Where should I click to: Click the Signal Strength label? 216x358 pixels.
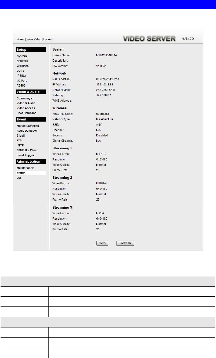click(x=62, y=141)
